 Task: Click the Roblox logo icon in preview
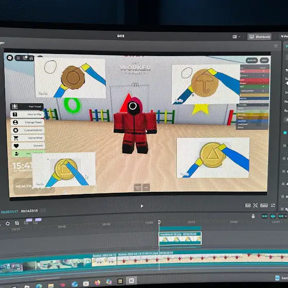(10, 58)
